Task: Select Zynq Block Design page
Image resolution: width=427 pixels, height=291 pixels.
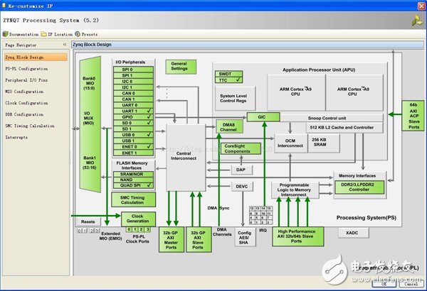Action: tap(26, 57)
